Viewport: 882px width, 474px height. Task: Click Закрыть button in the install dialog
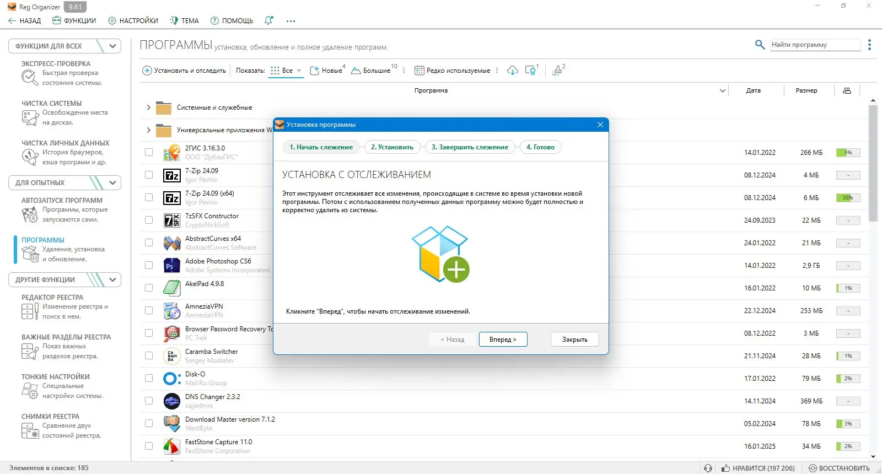[575, 340]
